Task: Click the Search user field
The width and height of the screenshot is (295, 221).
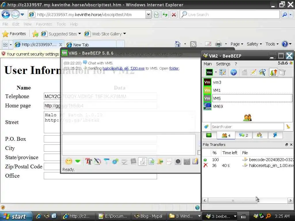Action: pos(247,127)
